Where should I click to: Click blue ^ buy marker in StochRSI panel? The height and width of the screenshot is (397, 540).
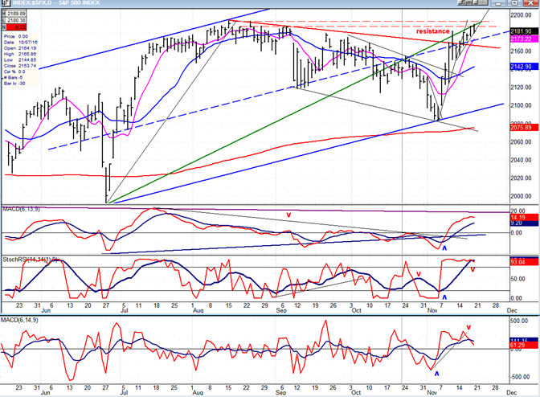click(x=444, y=297)
